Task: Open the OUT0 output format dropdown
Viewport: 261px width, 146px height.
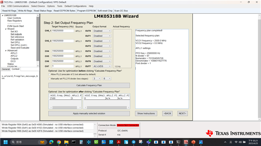Action: click(102, 31)
